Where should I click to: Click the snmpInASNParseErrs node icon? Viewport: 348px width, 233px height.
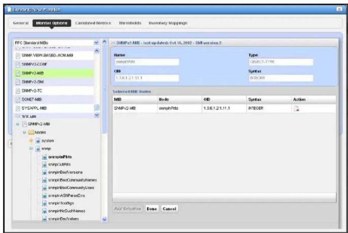tap(45, 196)
